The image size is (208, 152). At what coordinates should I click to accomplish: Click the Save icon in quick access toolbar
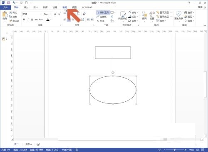(x=9, y=2)
